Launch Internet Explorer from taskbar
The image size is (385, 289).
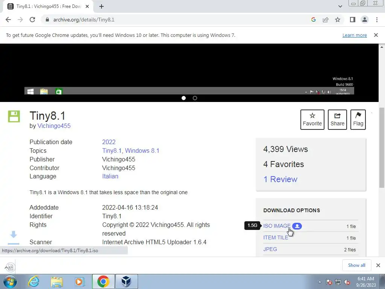pyautogui.click(x=33, y=281)
